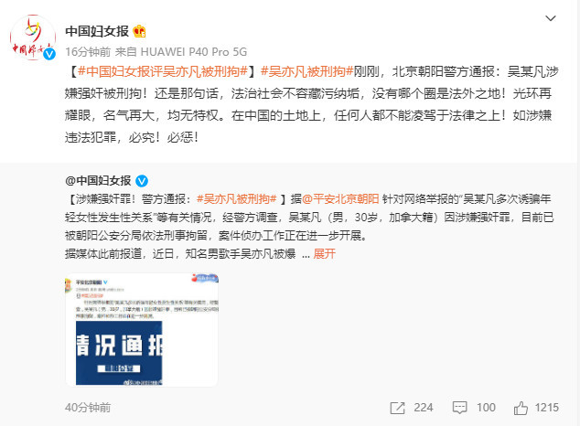Click the gold crown membership badge
580x426 pixels.
click(x=139, y=31)
